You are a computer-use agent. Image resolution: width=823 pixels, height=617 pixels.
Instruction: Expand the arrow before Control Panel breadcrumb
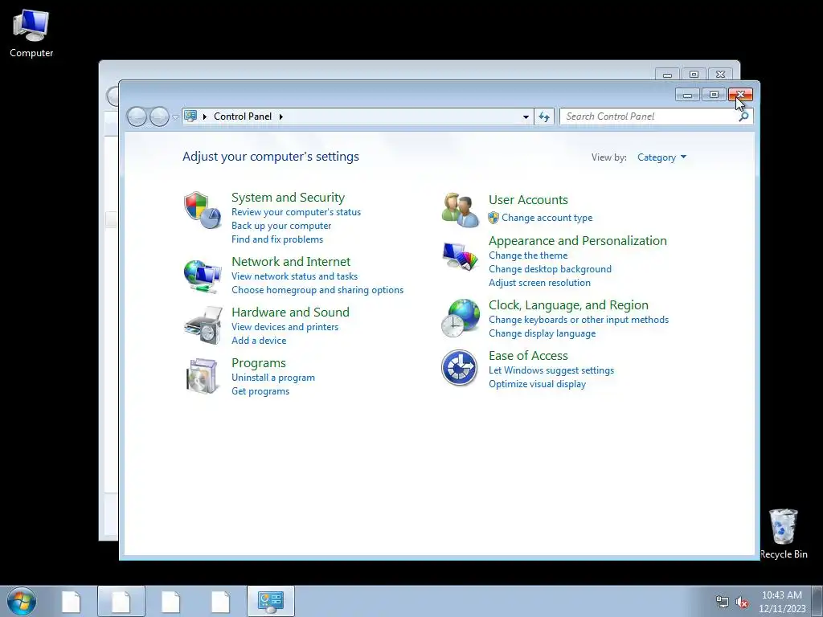pyautogui.click(x=205, y=116)
